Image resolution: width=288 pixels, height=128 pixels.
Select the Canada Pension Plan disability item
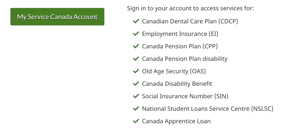click(185, 59)
